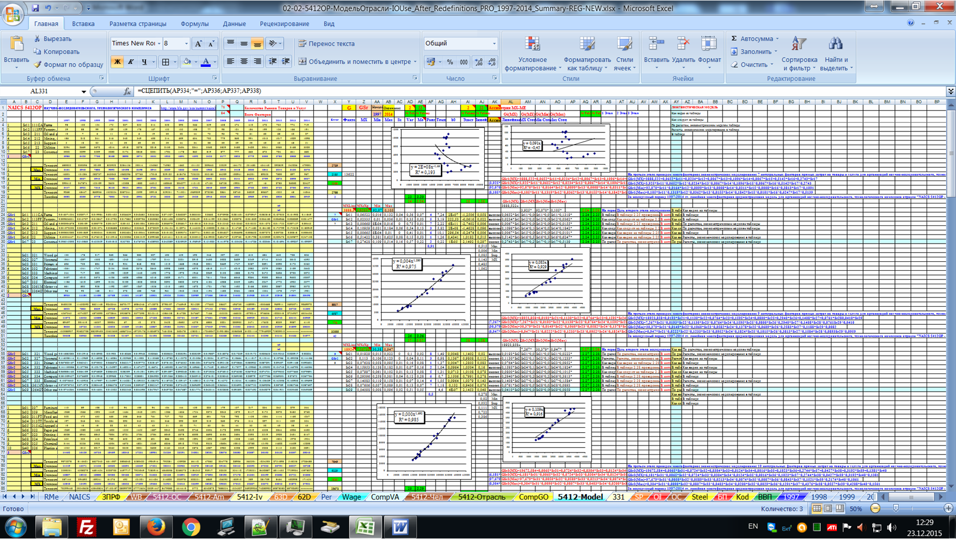Click the percent style button
Viewport: 956px width, 539px height.
(450, 62)
